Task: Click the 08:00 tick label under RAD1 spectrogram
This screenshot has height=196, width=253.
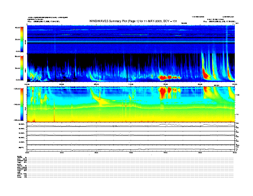Action: 96,84
